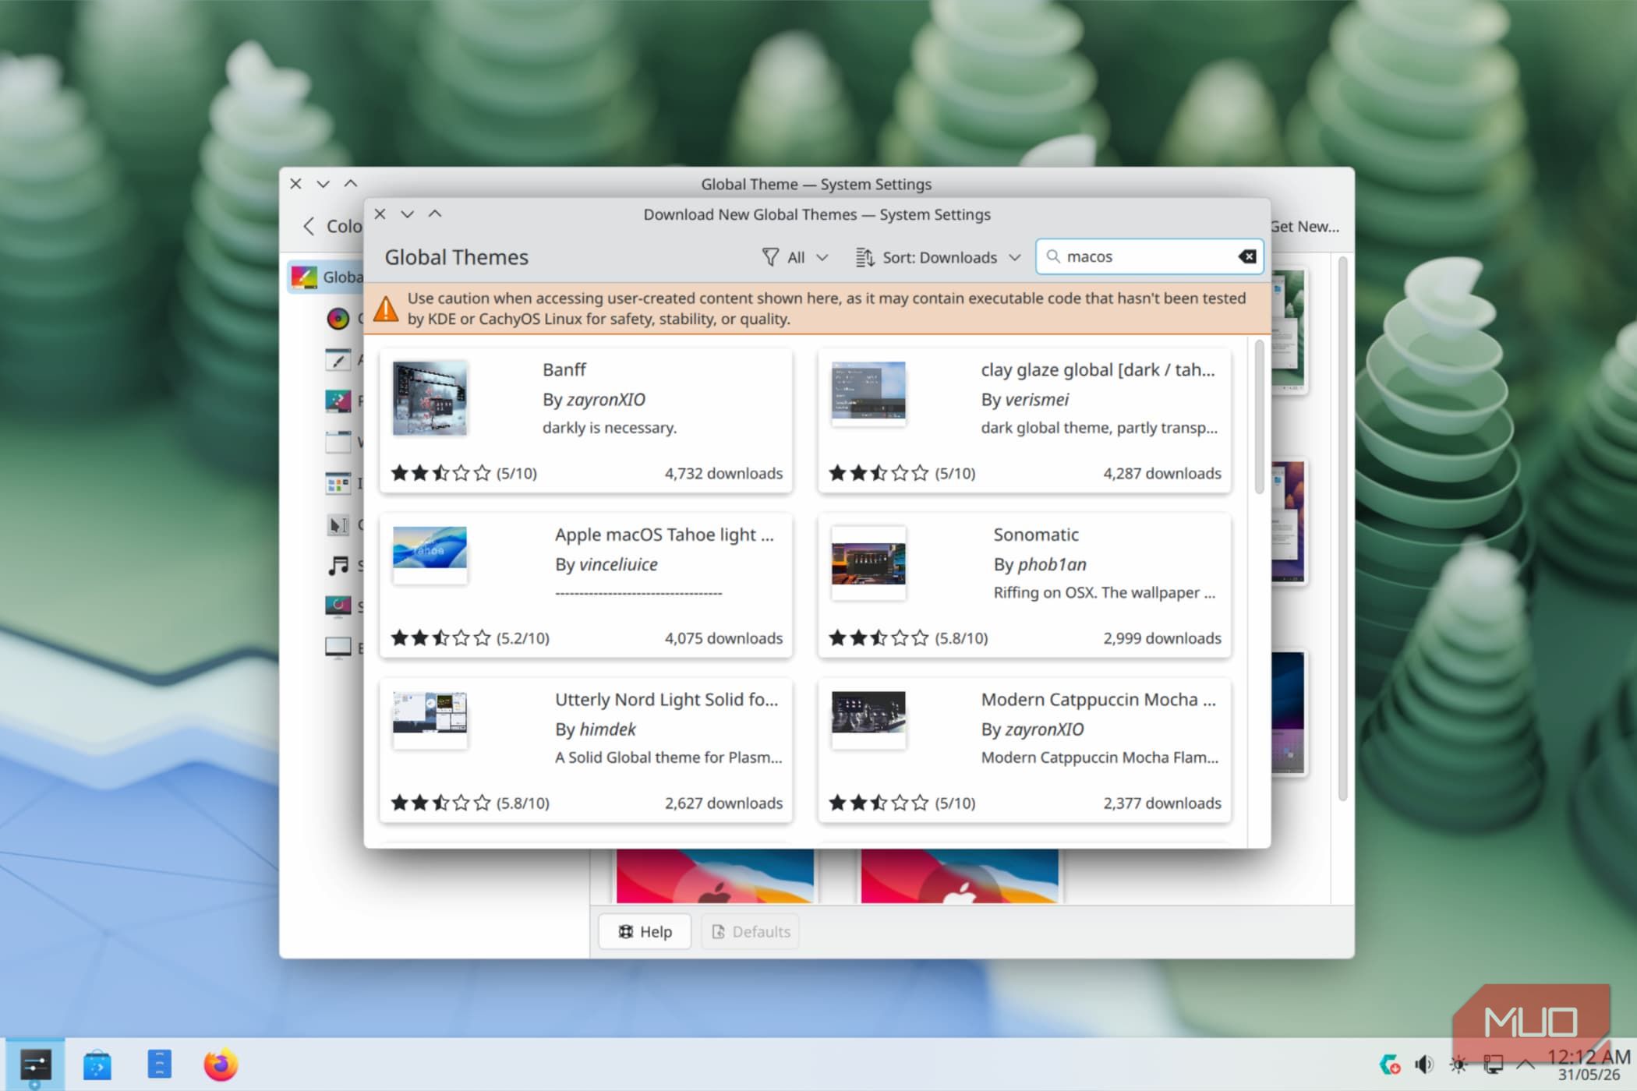Click the sort order icon
The image size is (1637, 1091).
(x=864, y=257)
